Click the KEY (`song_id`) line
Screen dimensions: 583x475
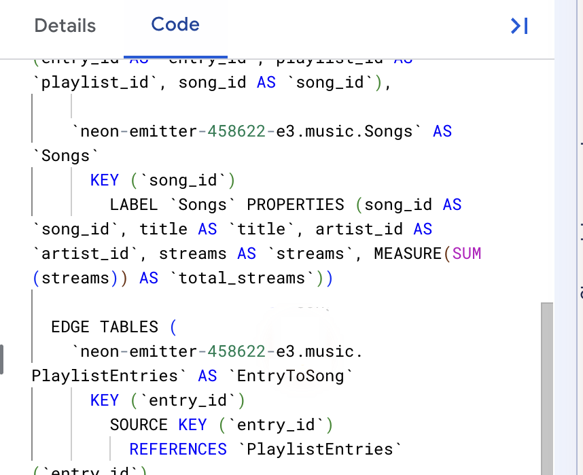pos(163,180)
